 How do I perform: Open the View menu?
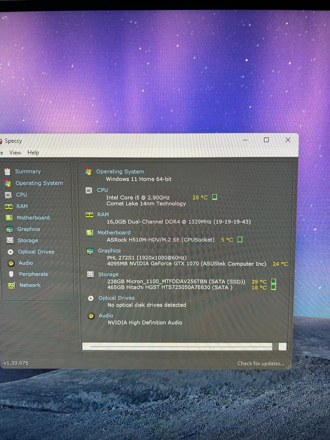point(15,153)
